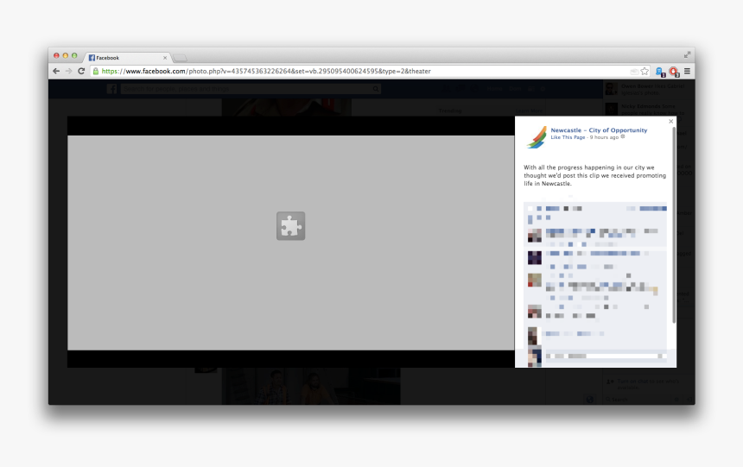Click the missing plug-in puzzle piece

point(290,226)
